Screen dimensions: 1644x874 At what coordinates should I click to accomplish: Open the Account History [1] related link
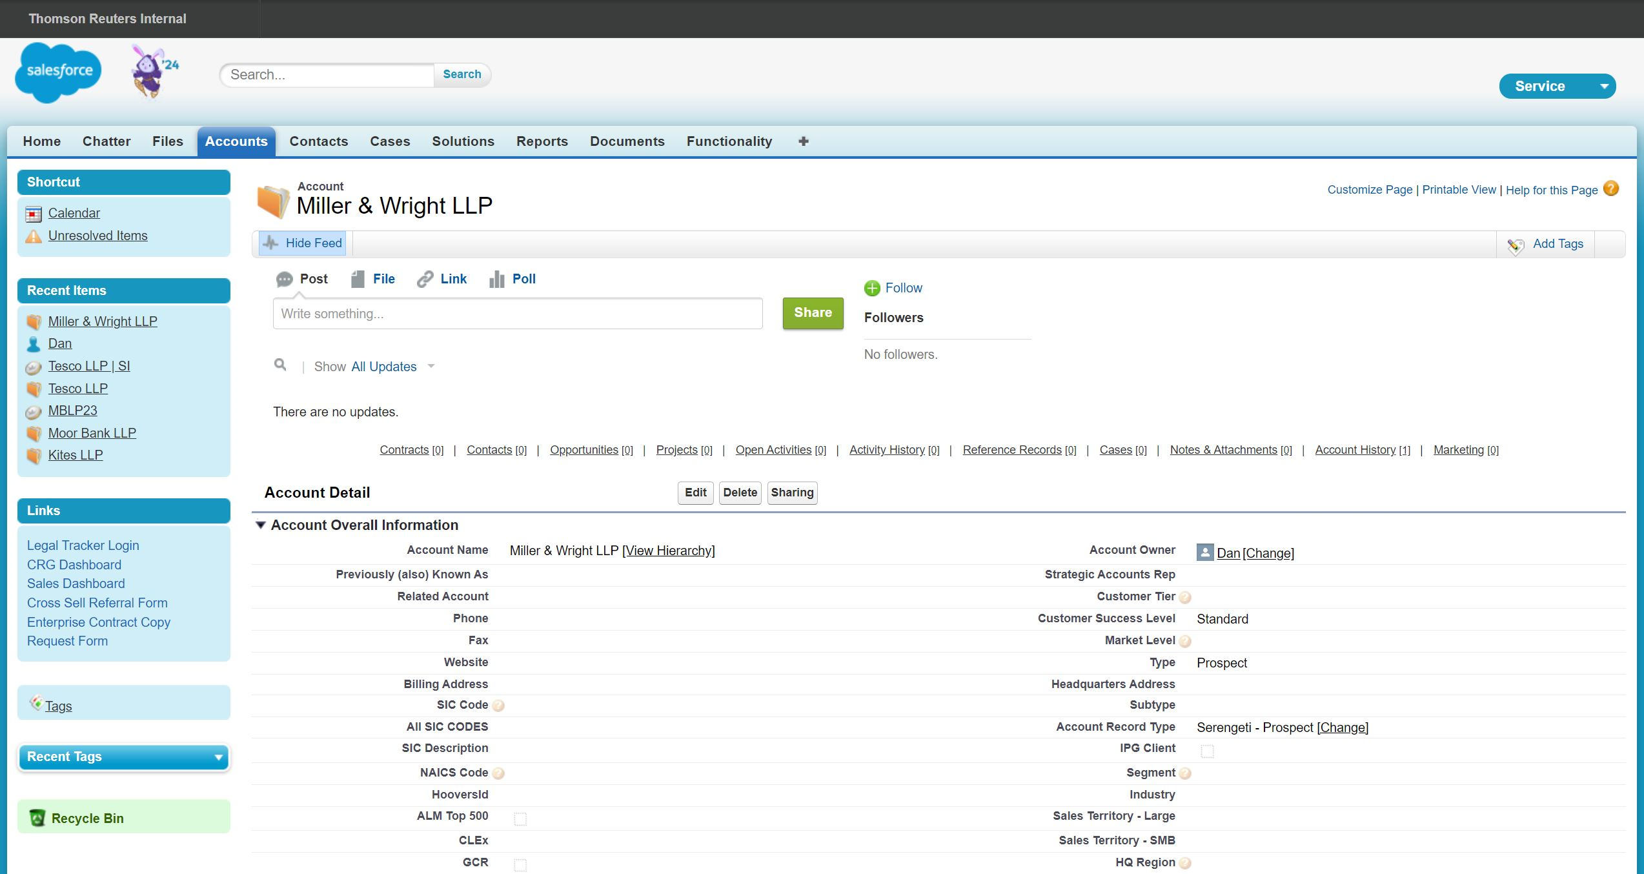click(x=1363, y=450)
